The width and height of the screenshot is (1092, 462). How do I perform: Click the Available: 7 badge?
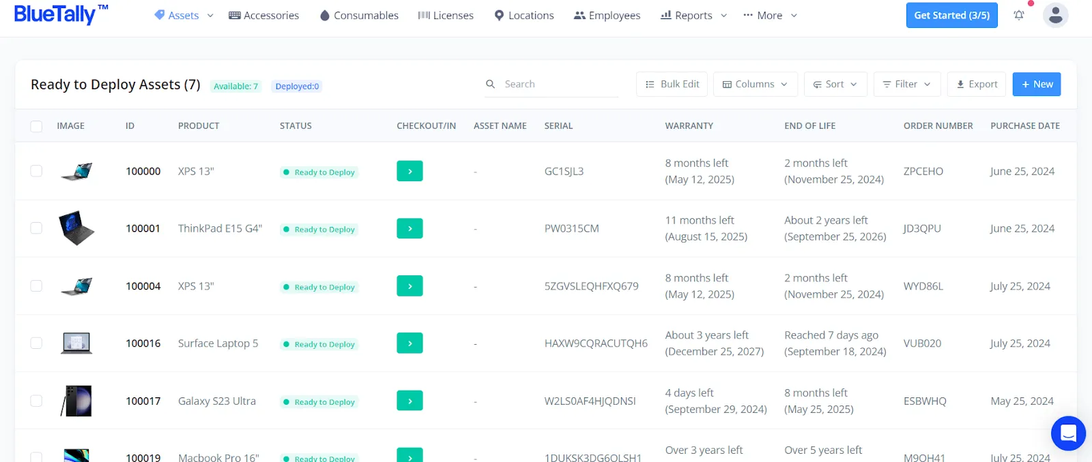pos(235,86)
